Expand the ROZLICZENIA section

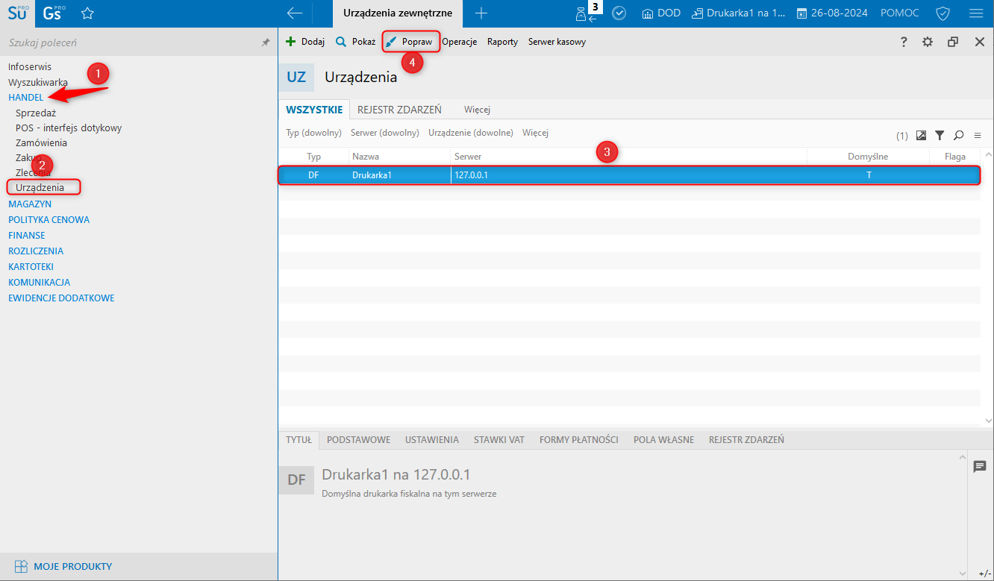click(36, 251)
